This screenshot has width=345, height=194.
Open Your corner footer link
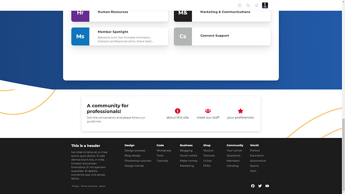coord(234,150)
